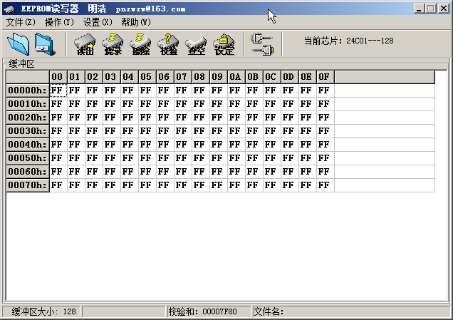Select the FF cell at row 00030h column 0B

254,131
